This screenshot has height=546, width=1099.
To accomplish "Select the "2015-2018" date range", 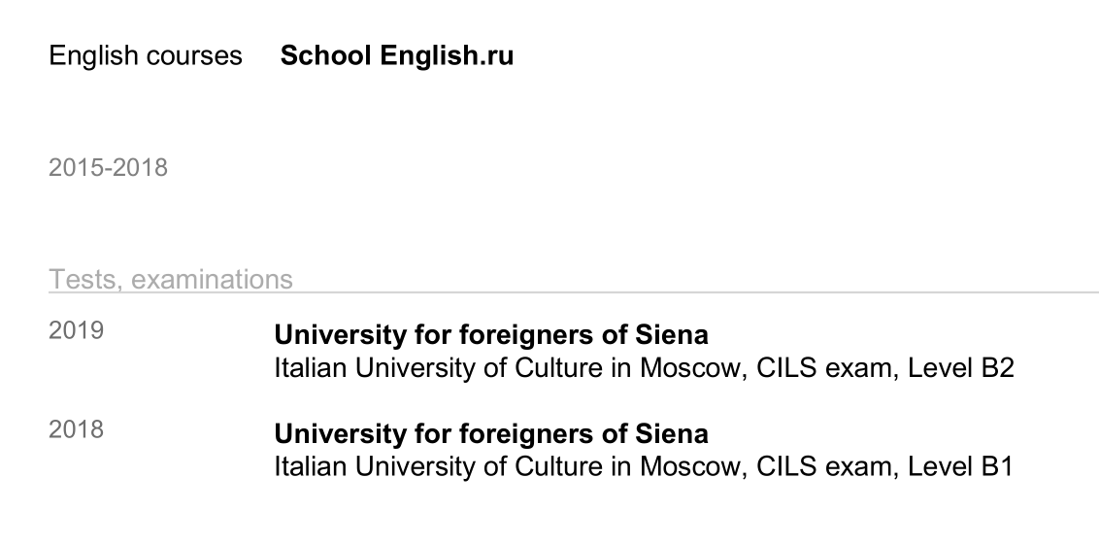I will coord(108,168).
